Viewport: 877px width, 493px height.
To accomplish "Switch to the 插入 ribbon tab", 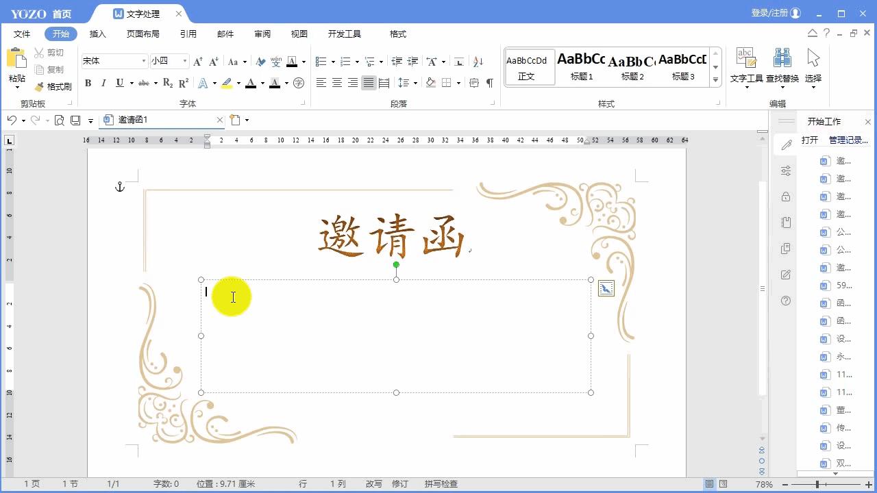I will (x=97, y=33).
